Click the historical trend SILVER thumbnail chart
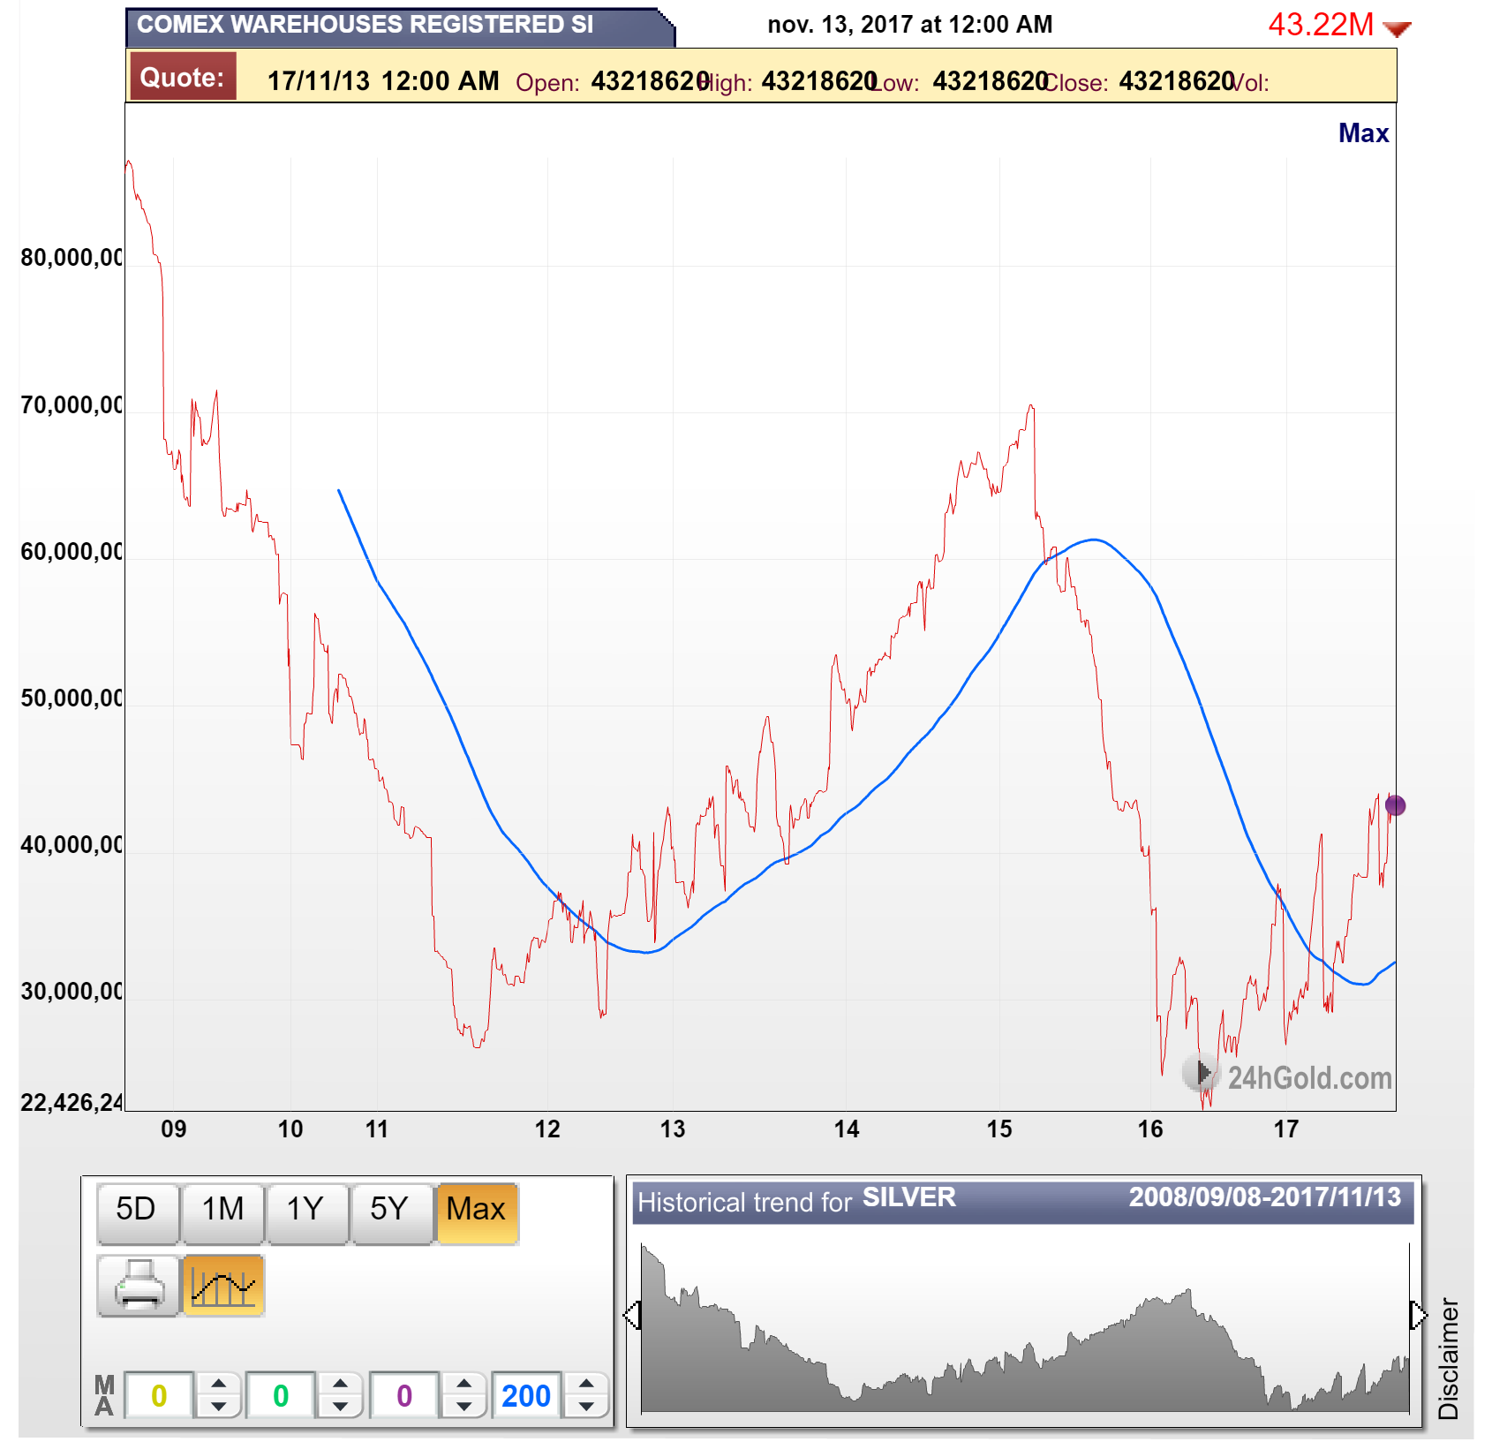The image size is (1507, 1442). (x=1024, y=1327)
